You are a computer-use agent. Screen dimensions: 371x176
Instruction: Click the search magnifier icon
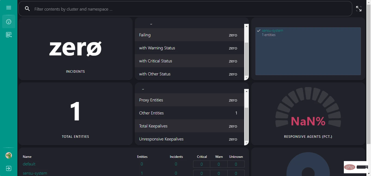[27, 8]
